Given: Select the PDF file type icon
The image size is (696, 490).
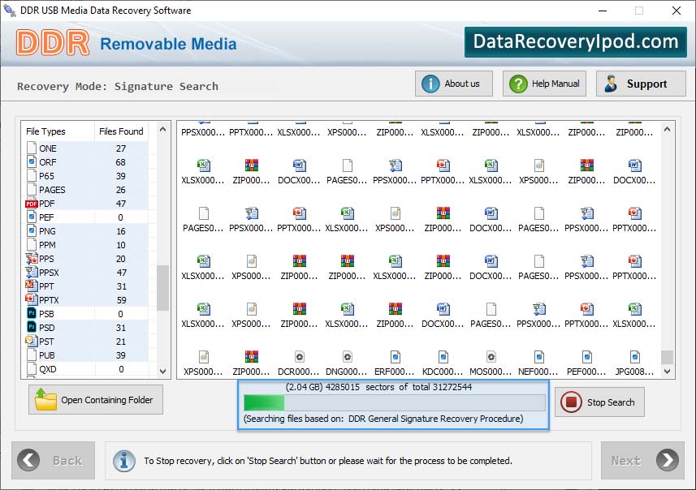Looking at the screenshot, I should click(32, 204).
